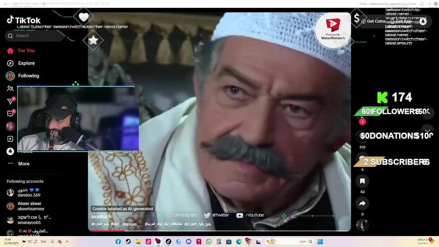Image resolution: width=439 pixels, height=247 pixels.
Task: Open the abeerhsarmey following account
Action: (26, 206)
